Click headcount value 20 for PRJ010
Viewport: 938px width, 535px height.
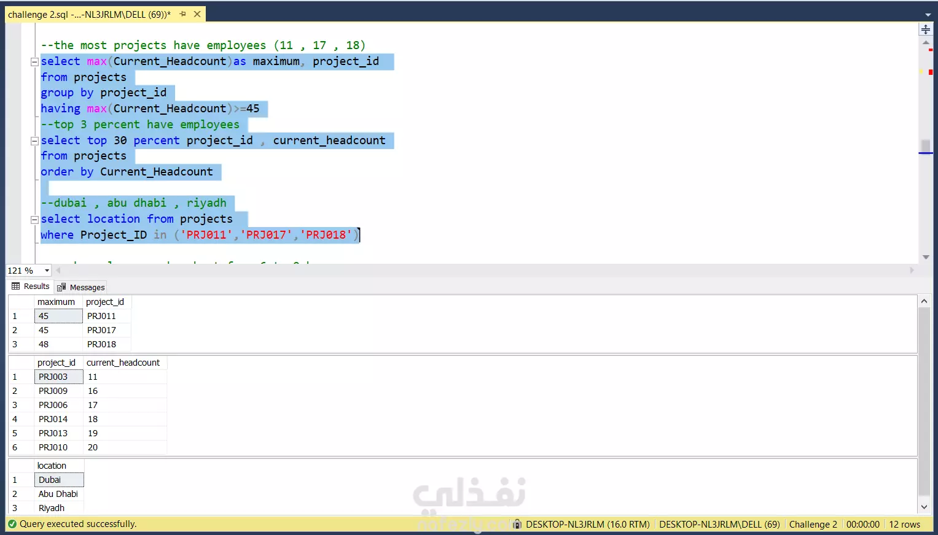(125, 447)
